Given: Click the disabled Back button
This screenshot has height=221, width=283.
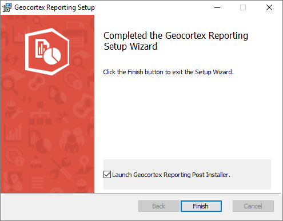Looking at the screenshot, I should (x=159, y=206).
